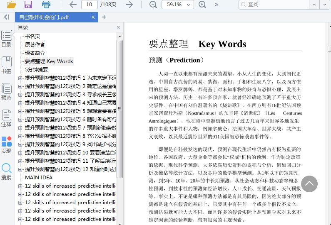Go to next page with right arrow
The height and width of the screenshot is (225, 331).
(x=129, y=5)
